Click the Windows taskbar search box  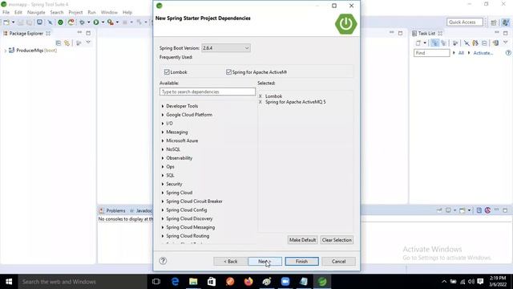click(82, 282)
